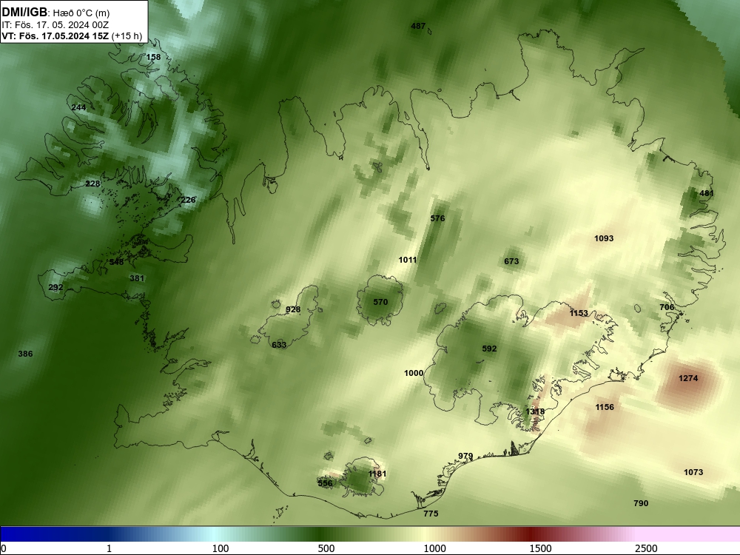Select the 1153 height value
Viewport: 740px width, 555px height.
[x=579, y=313]
